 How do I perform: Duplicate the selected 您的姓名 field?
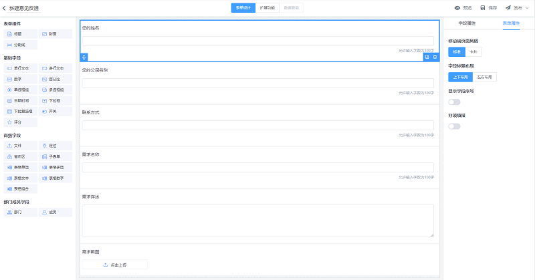pyautogui.click(x=427, y=57)
